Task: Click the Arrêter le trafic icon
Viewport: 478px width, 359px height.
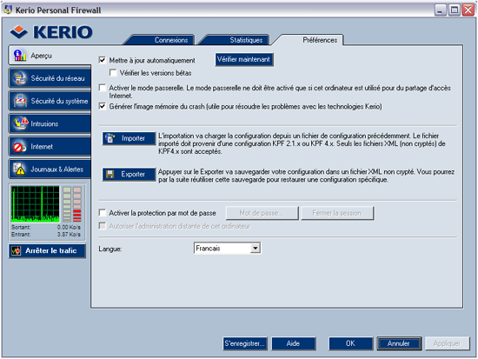Action: 16,250
